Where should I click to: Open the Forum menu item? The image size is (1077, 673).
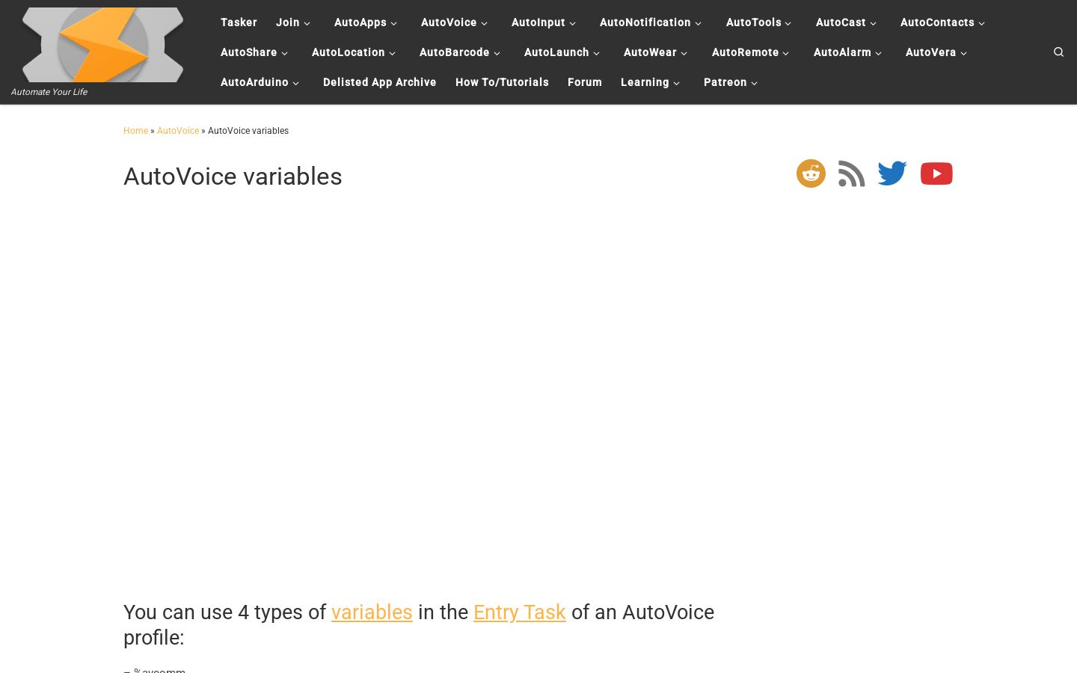pos(585,82)
